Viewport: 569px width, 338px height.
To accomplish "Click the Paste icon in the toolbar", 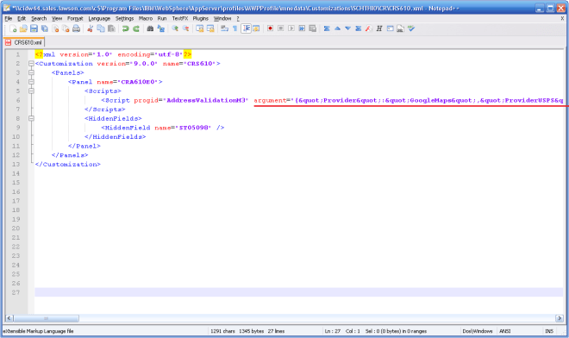I will click(111, 28).
